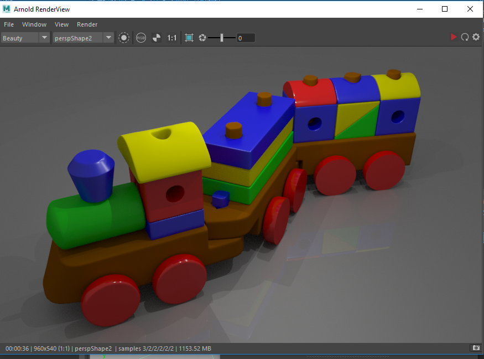484x359 pixels.
Task: Click the exposure aperture icon
Action: tap(202, 38)
